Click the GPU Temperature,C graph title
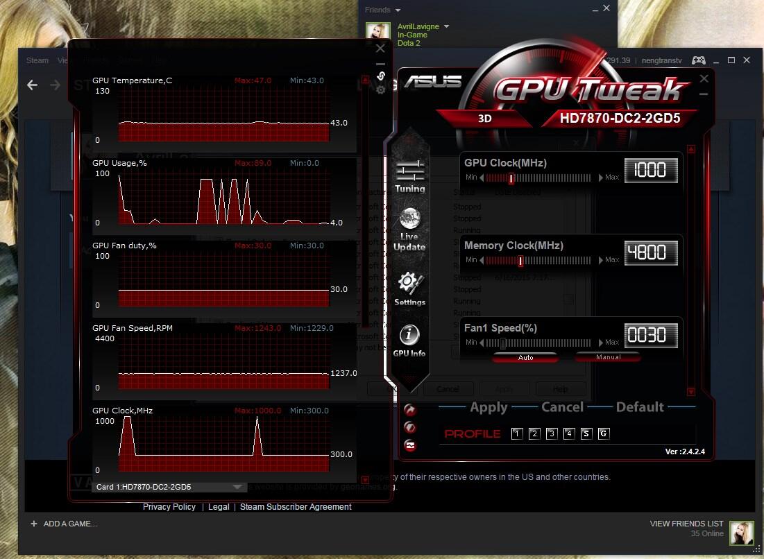The height and width of the screenshot is (559, 764). [x=132, y=80]
